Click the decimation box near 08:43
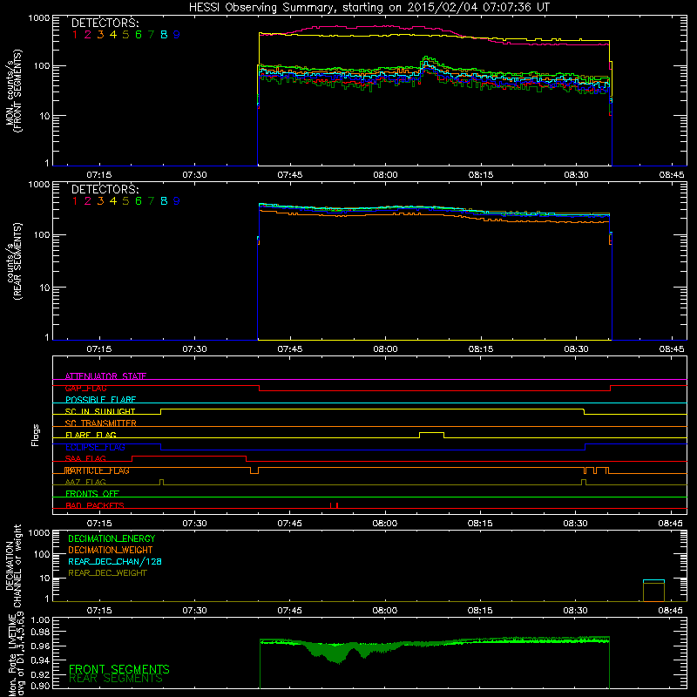The height and width of the screenshot is (697, 697). tap(654, 591)
